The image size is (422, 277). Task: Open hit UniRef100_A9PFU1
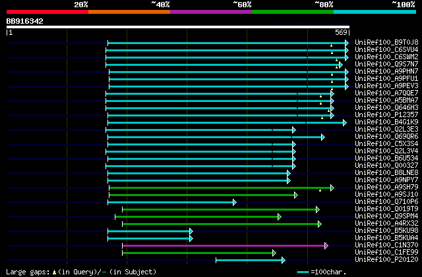(x=386, y=78)
